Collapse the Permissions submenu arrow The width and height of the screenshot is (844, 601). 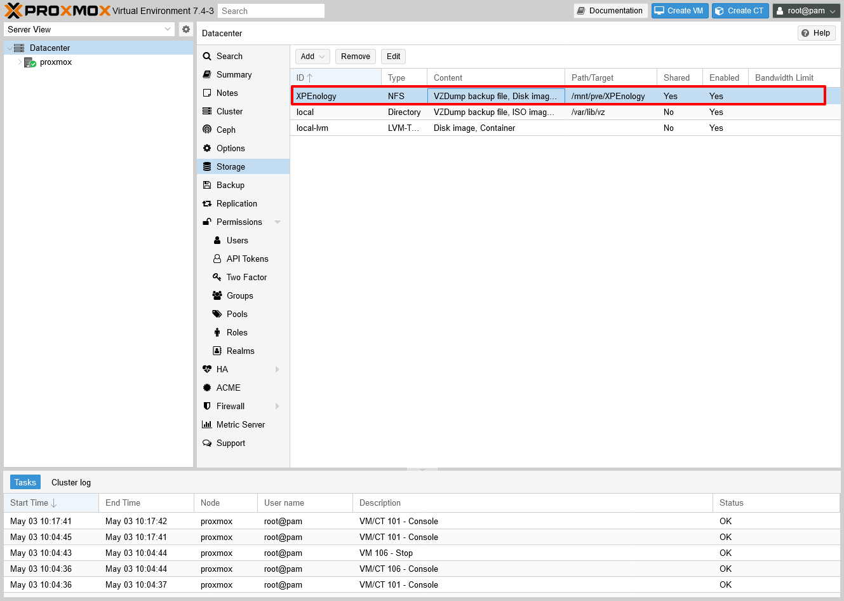point(278,222)
